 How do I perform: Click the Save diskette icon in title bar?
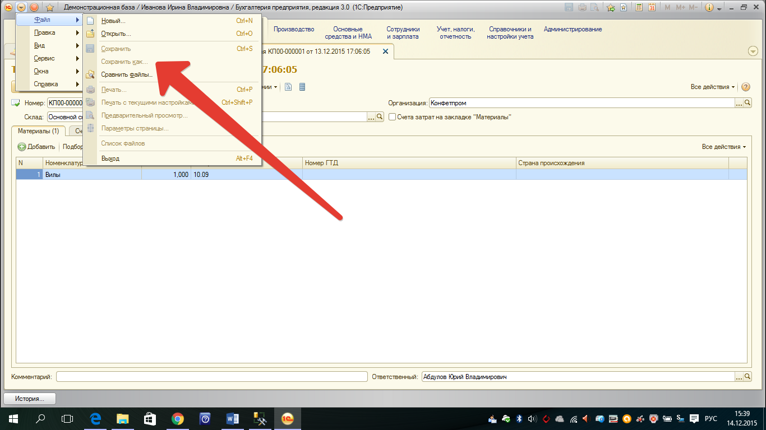(x=570, y=7)
